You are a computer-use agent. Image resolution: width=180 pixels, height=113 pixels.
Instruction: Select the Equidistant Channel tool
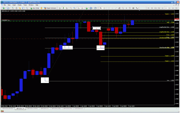[120, 8]
